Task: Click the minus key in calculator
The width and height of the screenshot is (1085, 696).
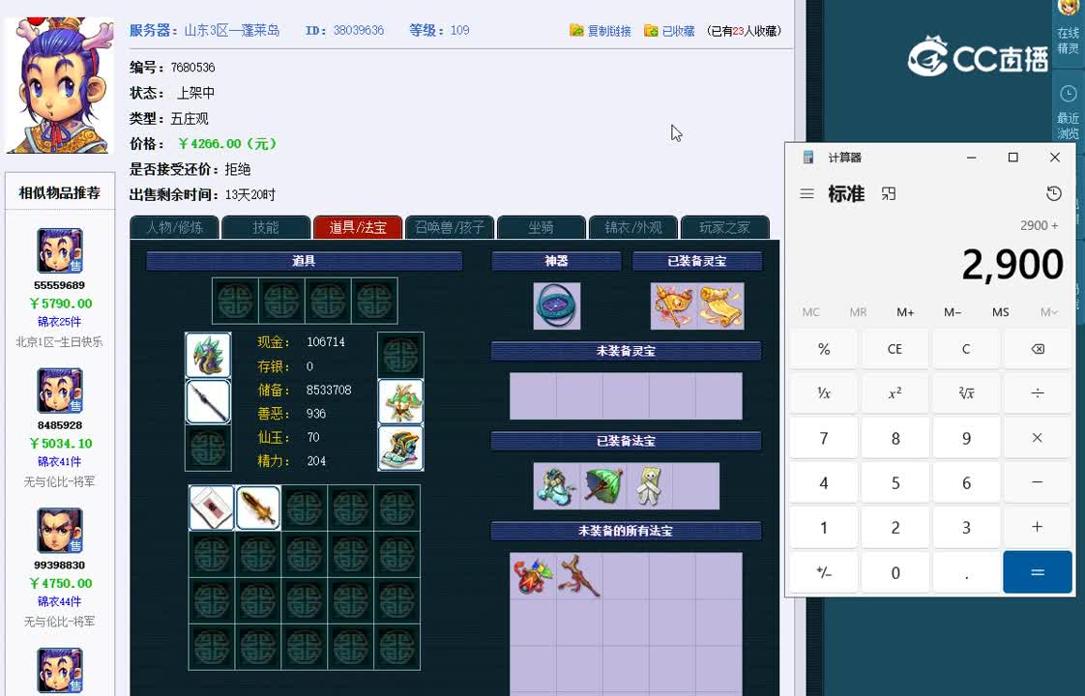Action: 1038,482
